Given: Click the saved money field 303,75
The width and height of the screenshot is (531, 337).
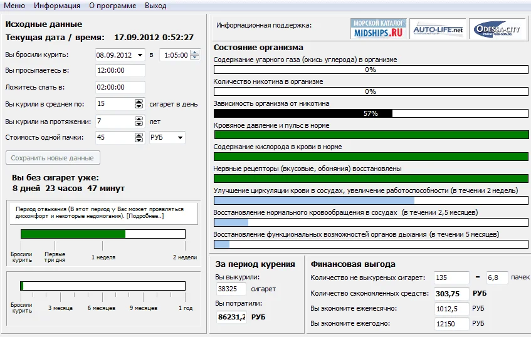Looking at the screenshot, I should coord(452,294).
